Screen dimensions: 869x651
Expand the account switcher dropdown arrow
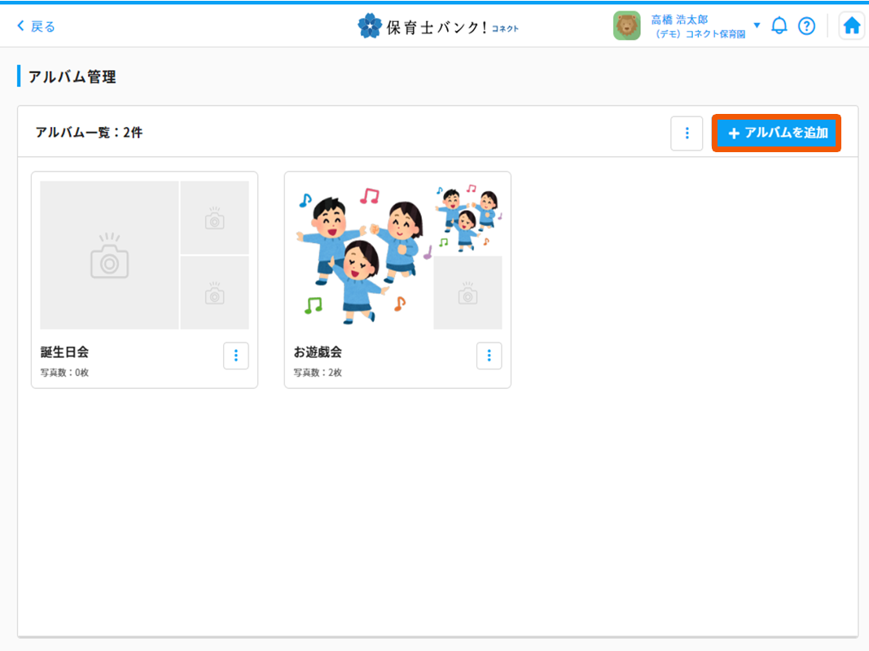(x=758, y=25)
